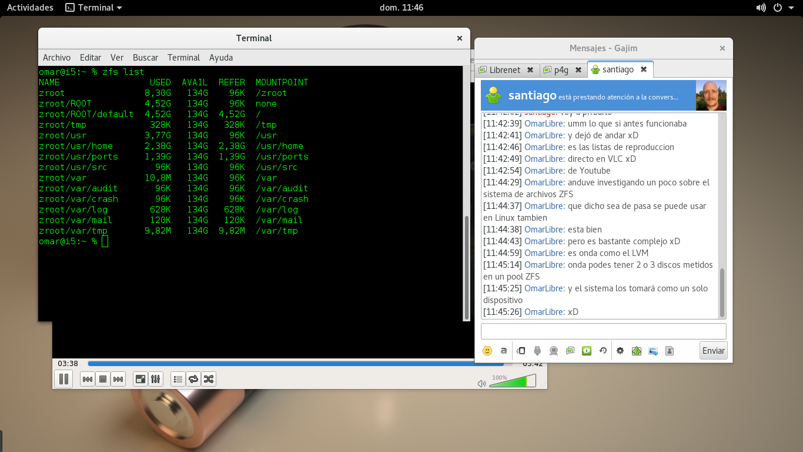Click the Terminal window scrollbar
The height and width of the screenshot is (452, 803).
pos(467,267)
